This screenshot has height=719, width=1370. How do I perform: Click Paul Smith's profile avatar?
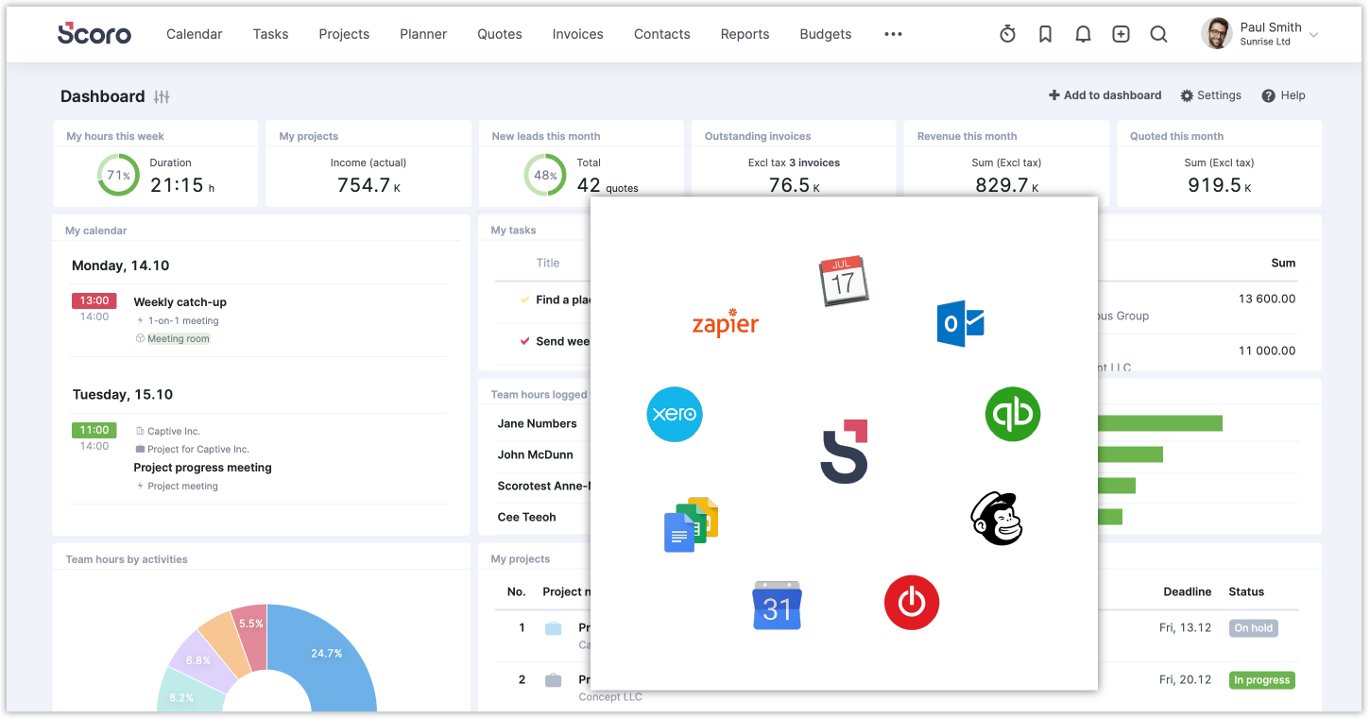pyautogui.click(x=1217, y=34)
